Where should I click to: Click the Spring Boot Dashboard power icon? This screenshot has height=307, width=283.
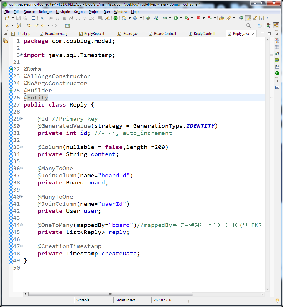coord(116,18)
